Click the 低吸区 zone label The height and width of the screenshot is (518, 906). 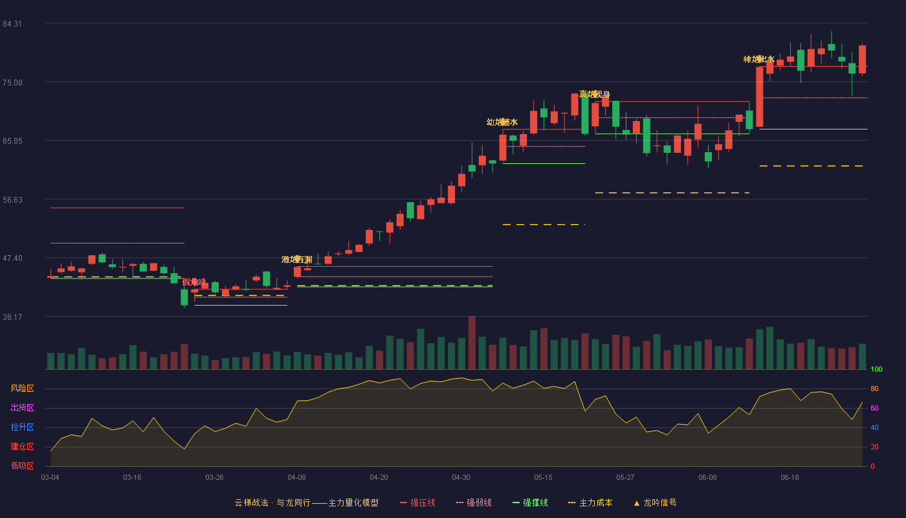click(x=22, y=466)
